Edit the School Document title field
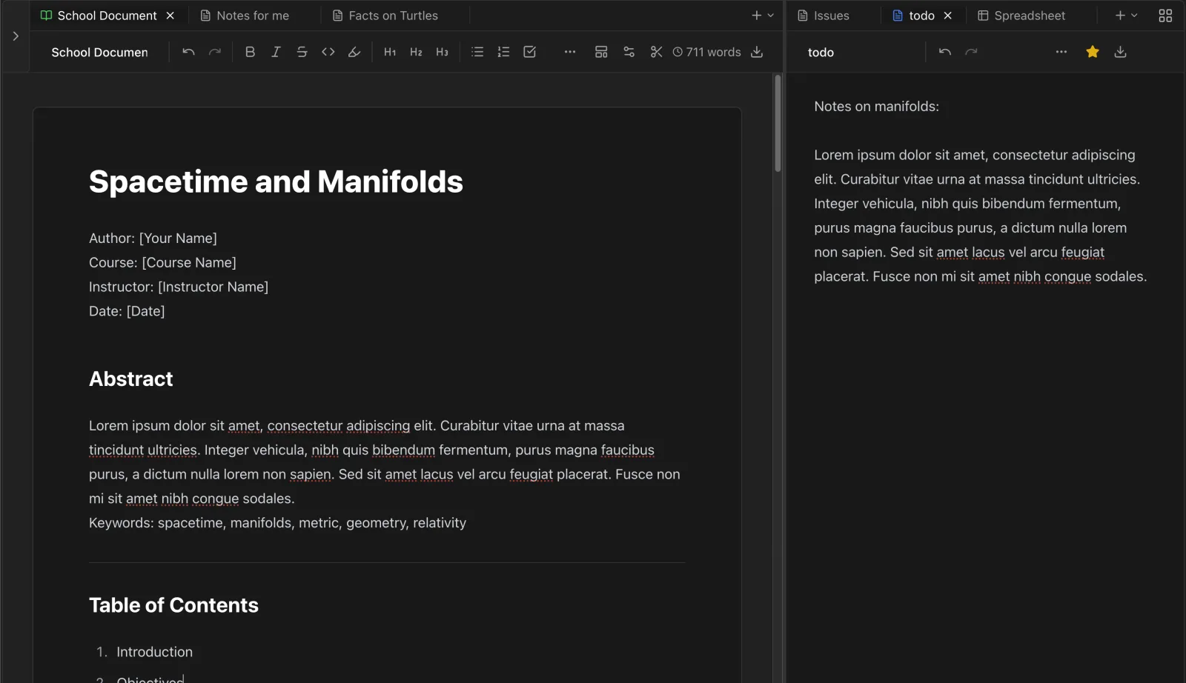The image size is (1186, 683). (99, 52)
